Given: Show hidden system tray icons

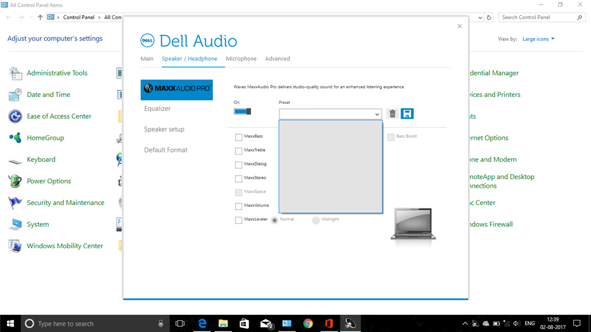Looking at the screenshot, I should [x=465, y=323].
